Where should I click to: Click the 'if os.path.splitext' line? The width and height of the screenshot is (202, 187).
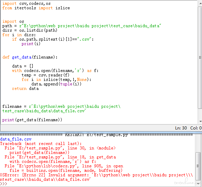(53, 39)
